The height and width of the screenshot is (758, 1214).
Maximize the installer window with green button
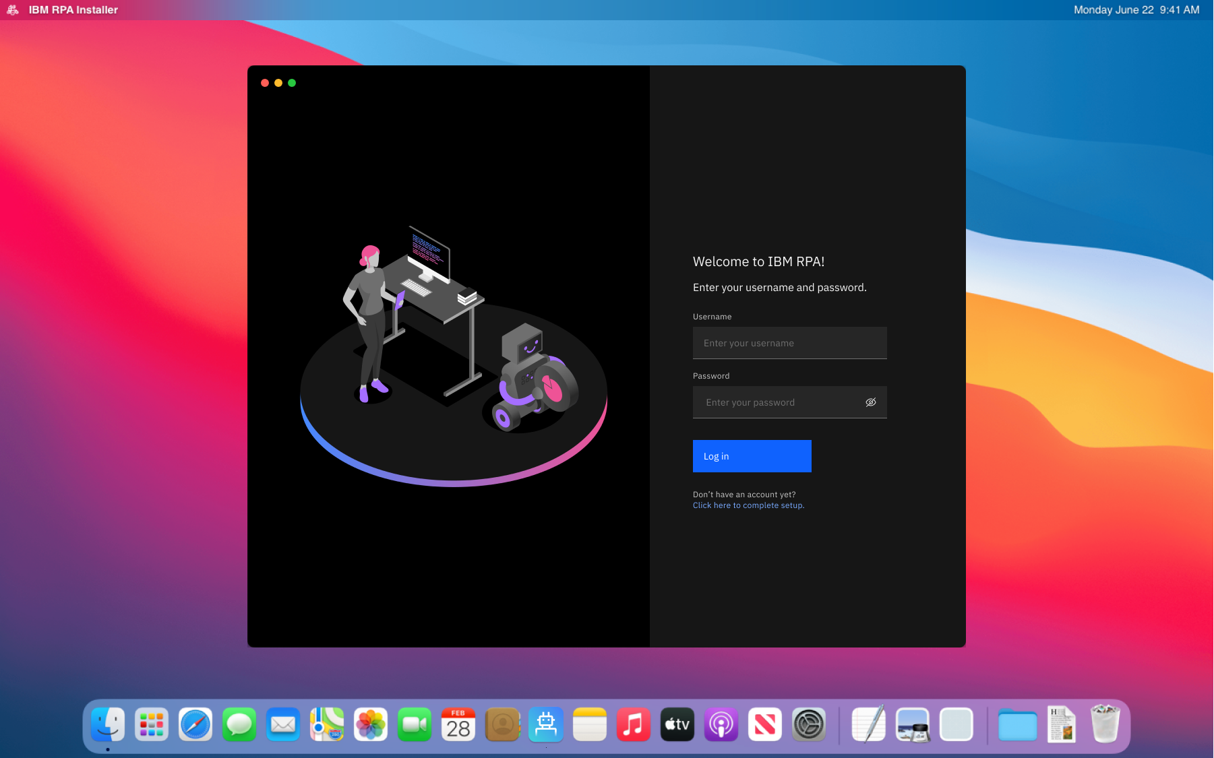pyautogui.click(x=292, y=83)
